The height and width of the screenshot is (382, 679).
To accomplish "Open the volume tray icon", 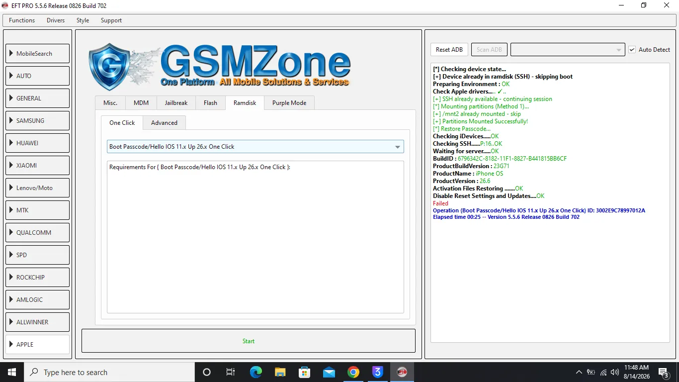I will [x=615, y=372].
